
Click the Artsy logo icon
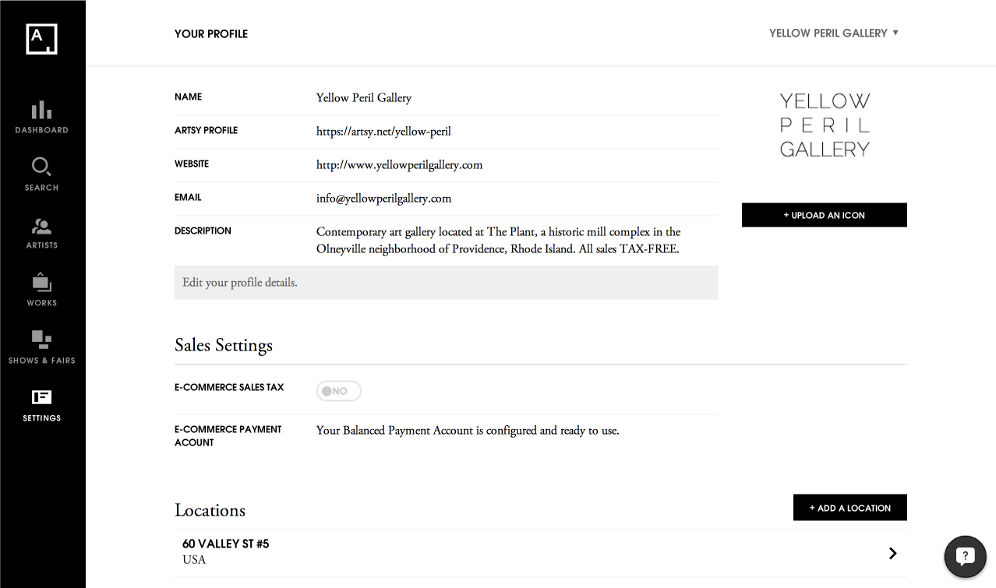point(41,39)
